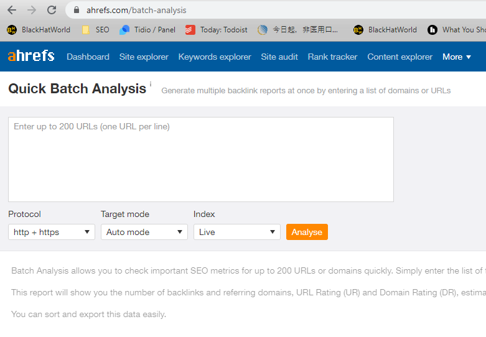Open the Tidio / Panel bookmark
This screenshot has height=337, width=486.
click(x=147, y=30)
